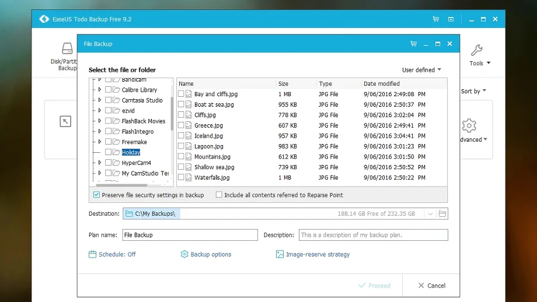The height and width of the screenshot is (302, 537).
Task: Click the Holiday folder icon in tree
Action: coord(116,152)
